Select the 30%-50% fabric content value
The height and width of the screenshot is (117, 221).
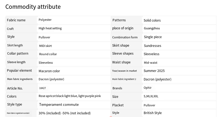coord(65,113)
